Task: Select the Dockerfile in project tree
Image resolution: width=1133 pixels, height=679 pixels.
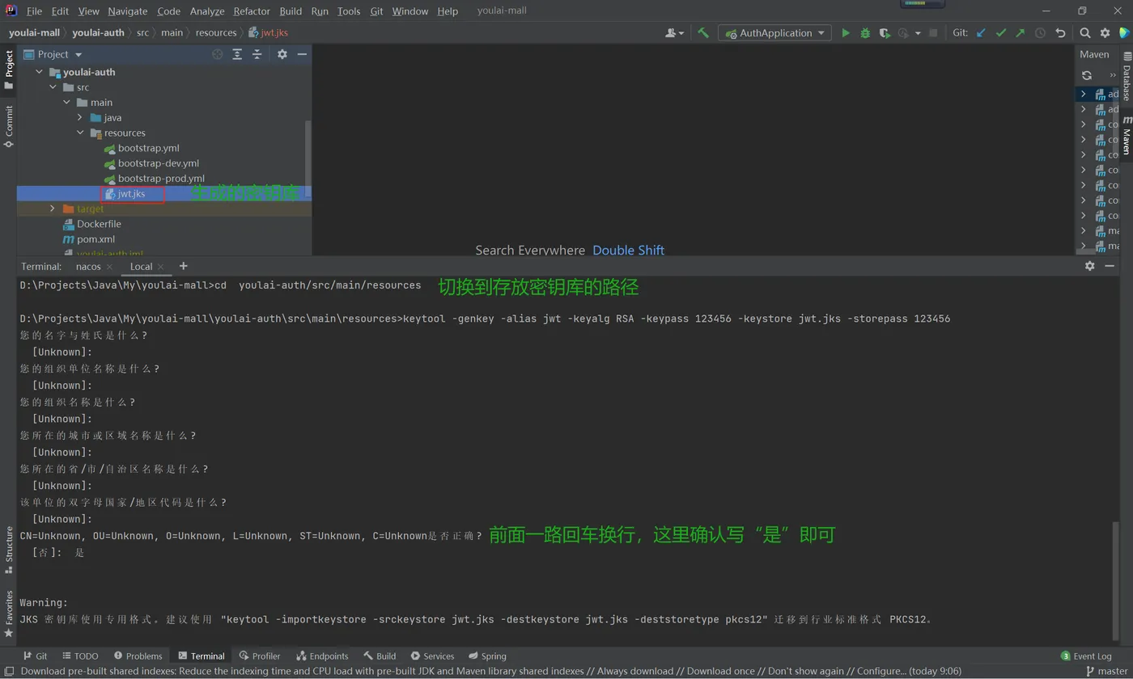Action: coord(99,224)
